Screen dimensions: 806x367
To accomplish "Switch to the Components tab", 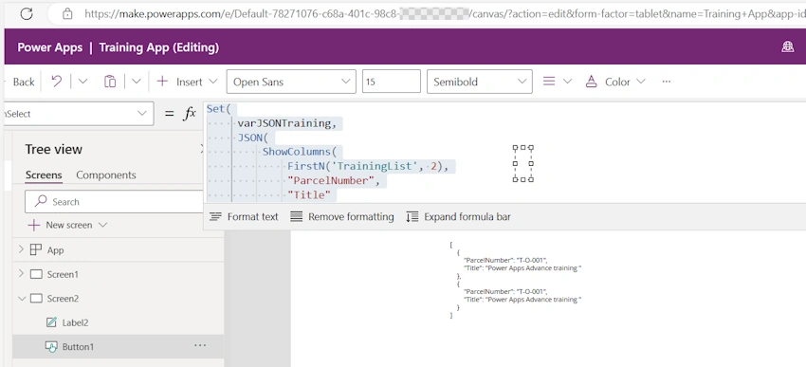I will point(106,175).
